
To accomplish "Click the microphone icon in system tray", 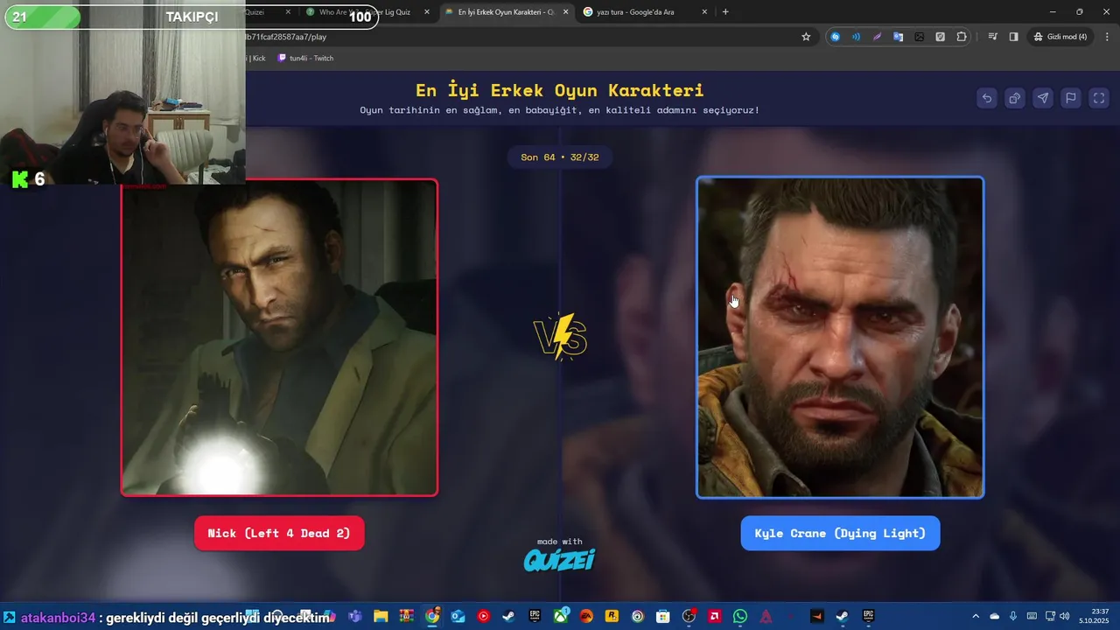I will 1013,616.
